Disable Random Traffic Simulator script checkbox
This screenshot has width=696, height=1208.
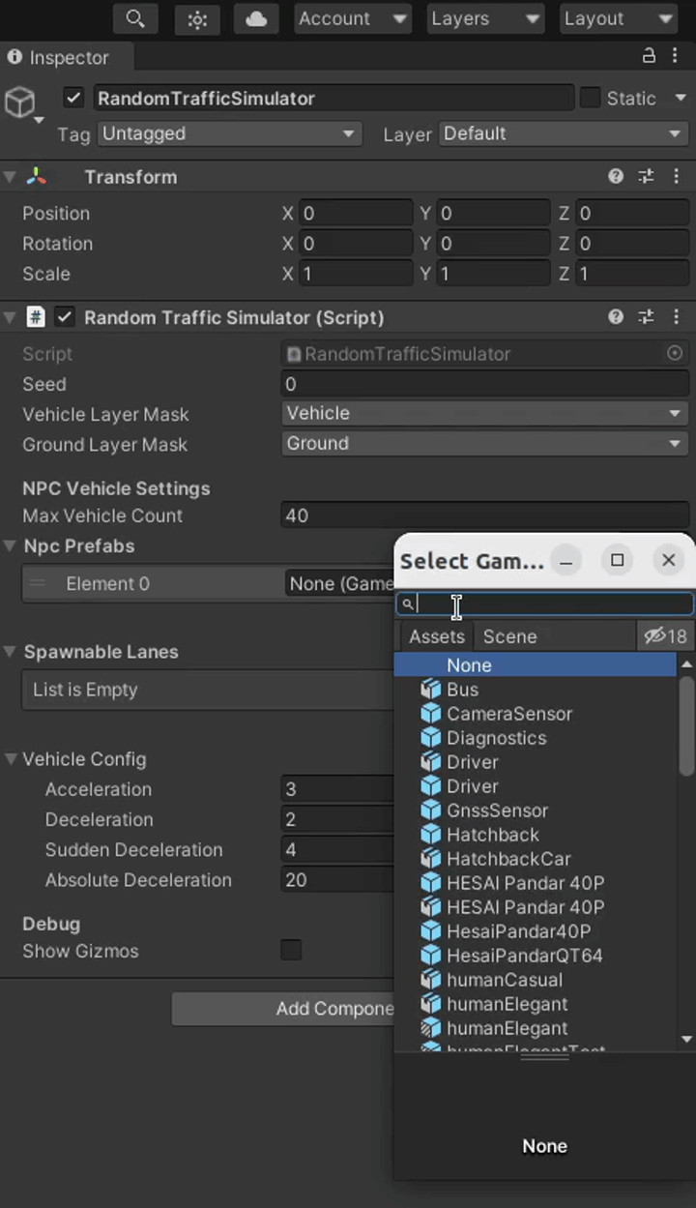(x=65, y=316)
